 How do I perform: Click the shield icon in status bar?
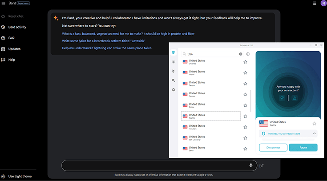pyautogui.click(x=263, y=134)
